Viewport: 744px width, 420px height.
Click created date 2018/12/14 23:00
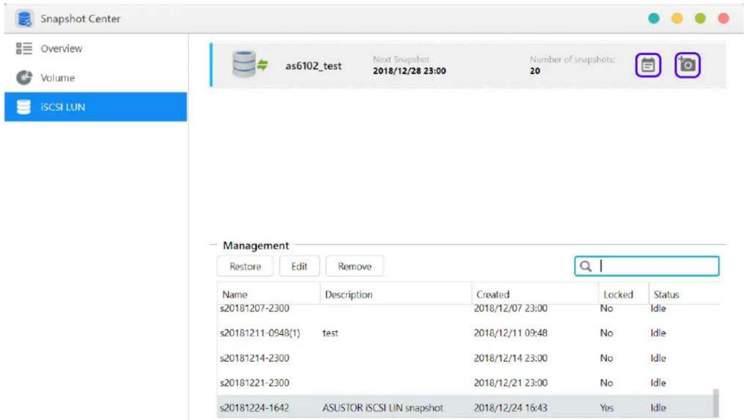tap(511, 358)
